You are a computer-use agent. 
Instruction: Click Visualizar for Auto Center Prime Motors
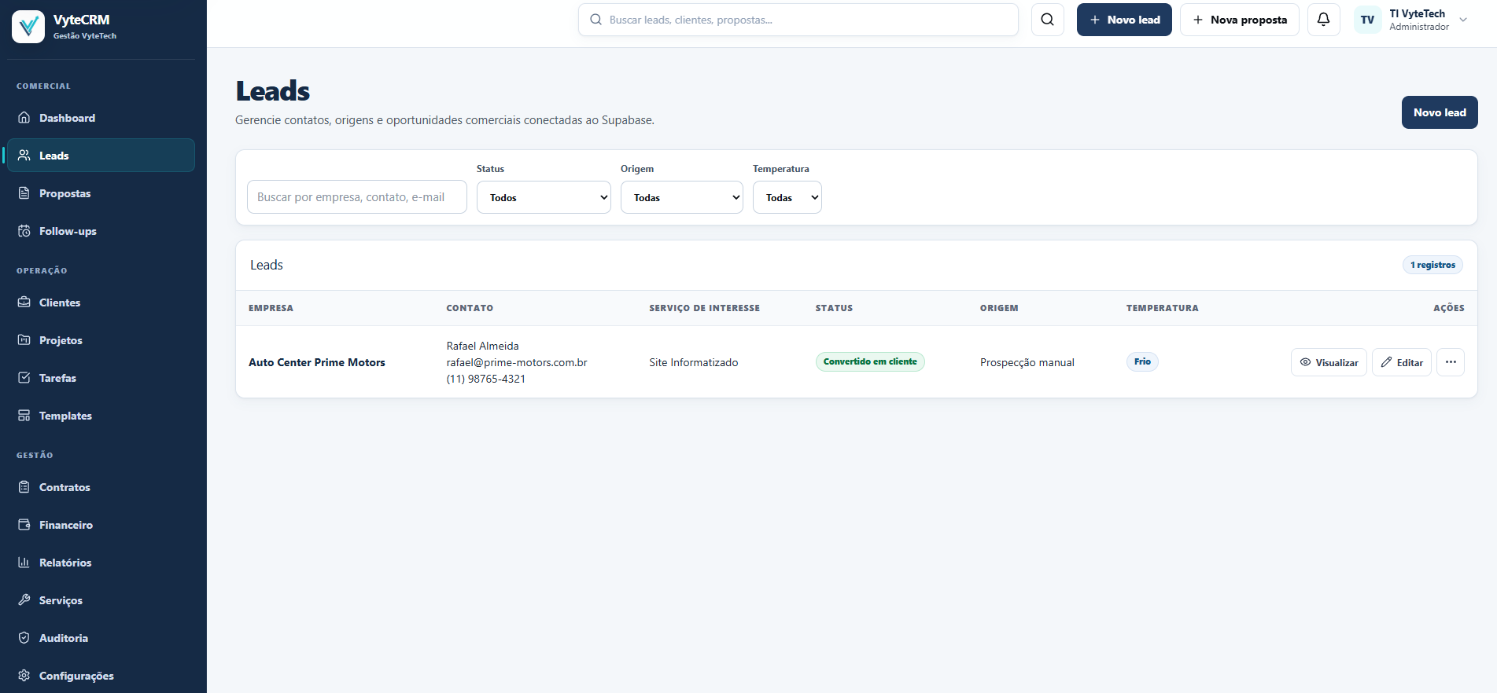point(1329,362)
